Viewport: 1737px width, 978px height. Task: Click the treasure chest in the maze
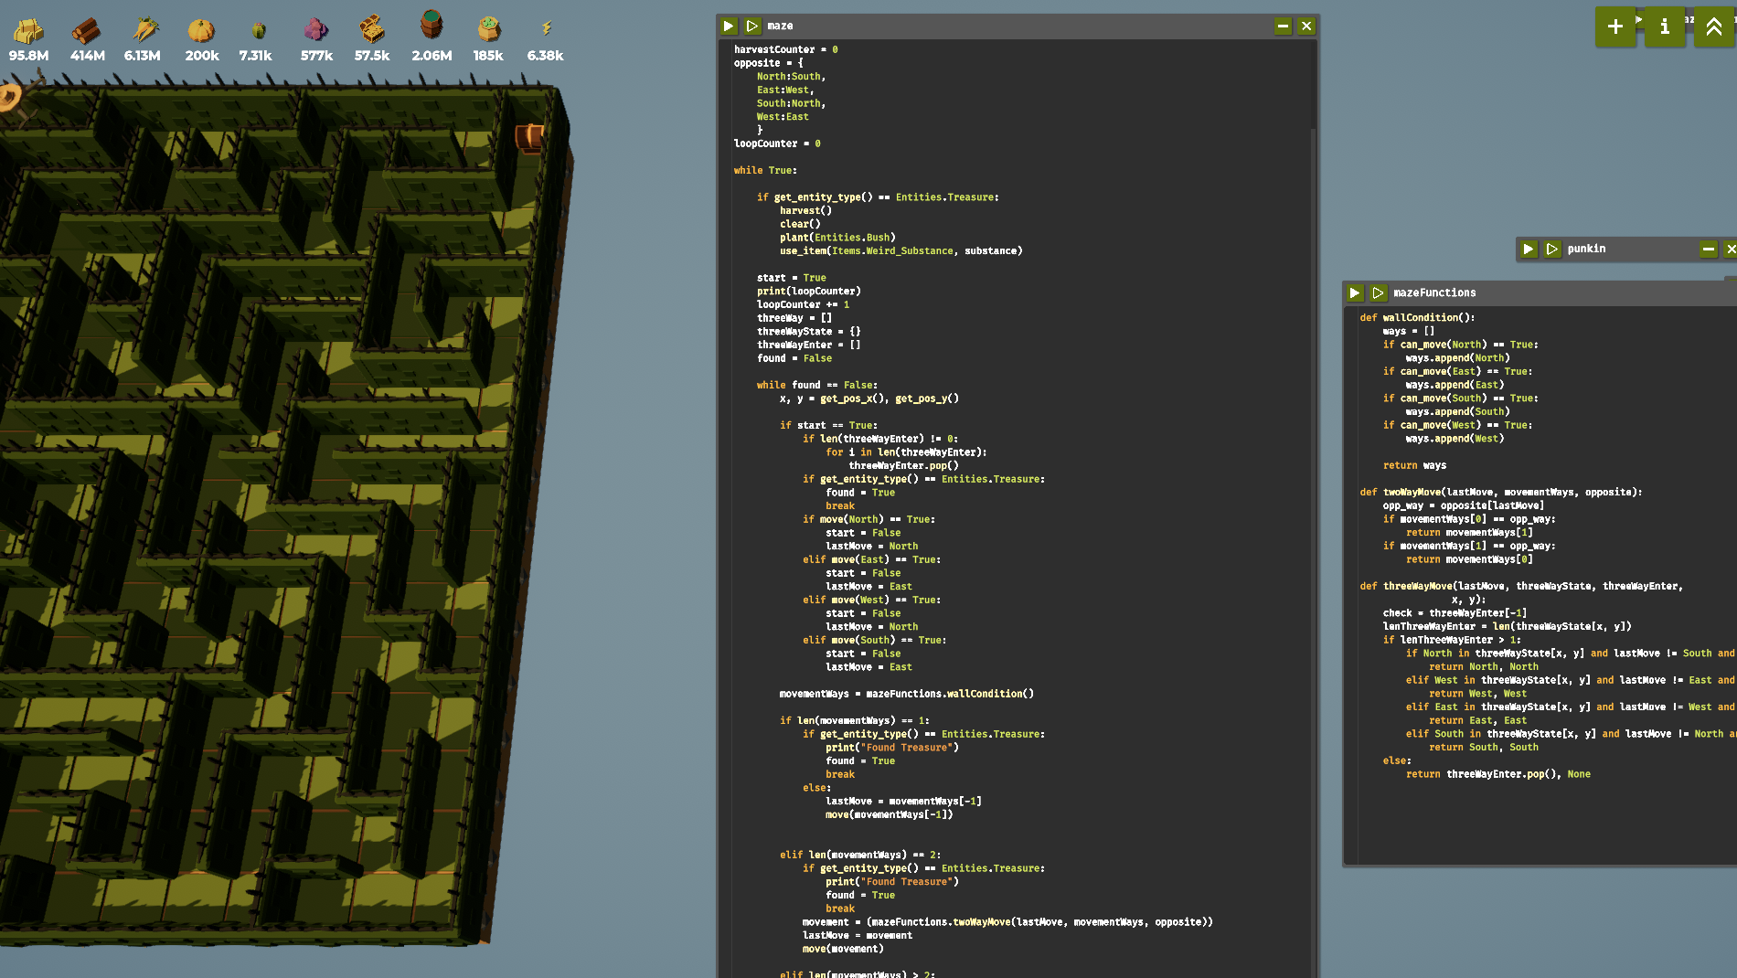(529, 137)
